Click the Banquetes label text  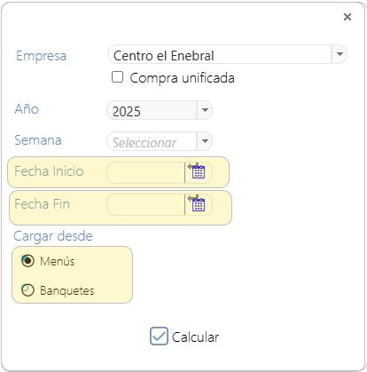point(67,290)
